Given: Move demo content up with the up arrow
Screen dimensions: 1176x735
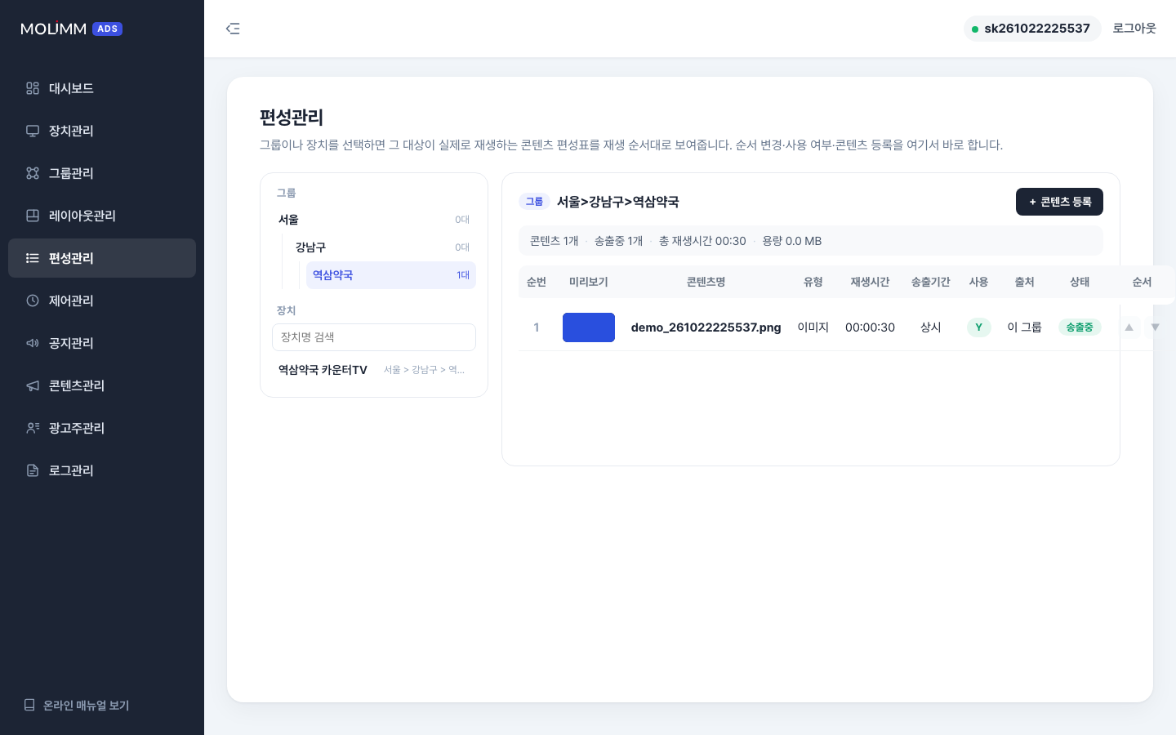Looking at the screenshot, I should [1129, 327].
